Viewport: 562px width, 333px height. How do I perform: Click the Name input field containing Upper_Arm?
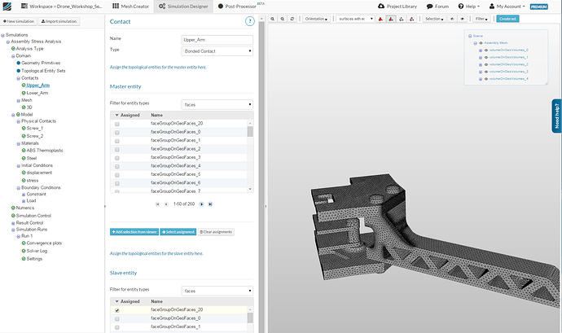click(217, 38)
